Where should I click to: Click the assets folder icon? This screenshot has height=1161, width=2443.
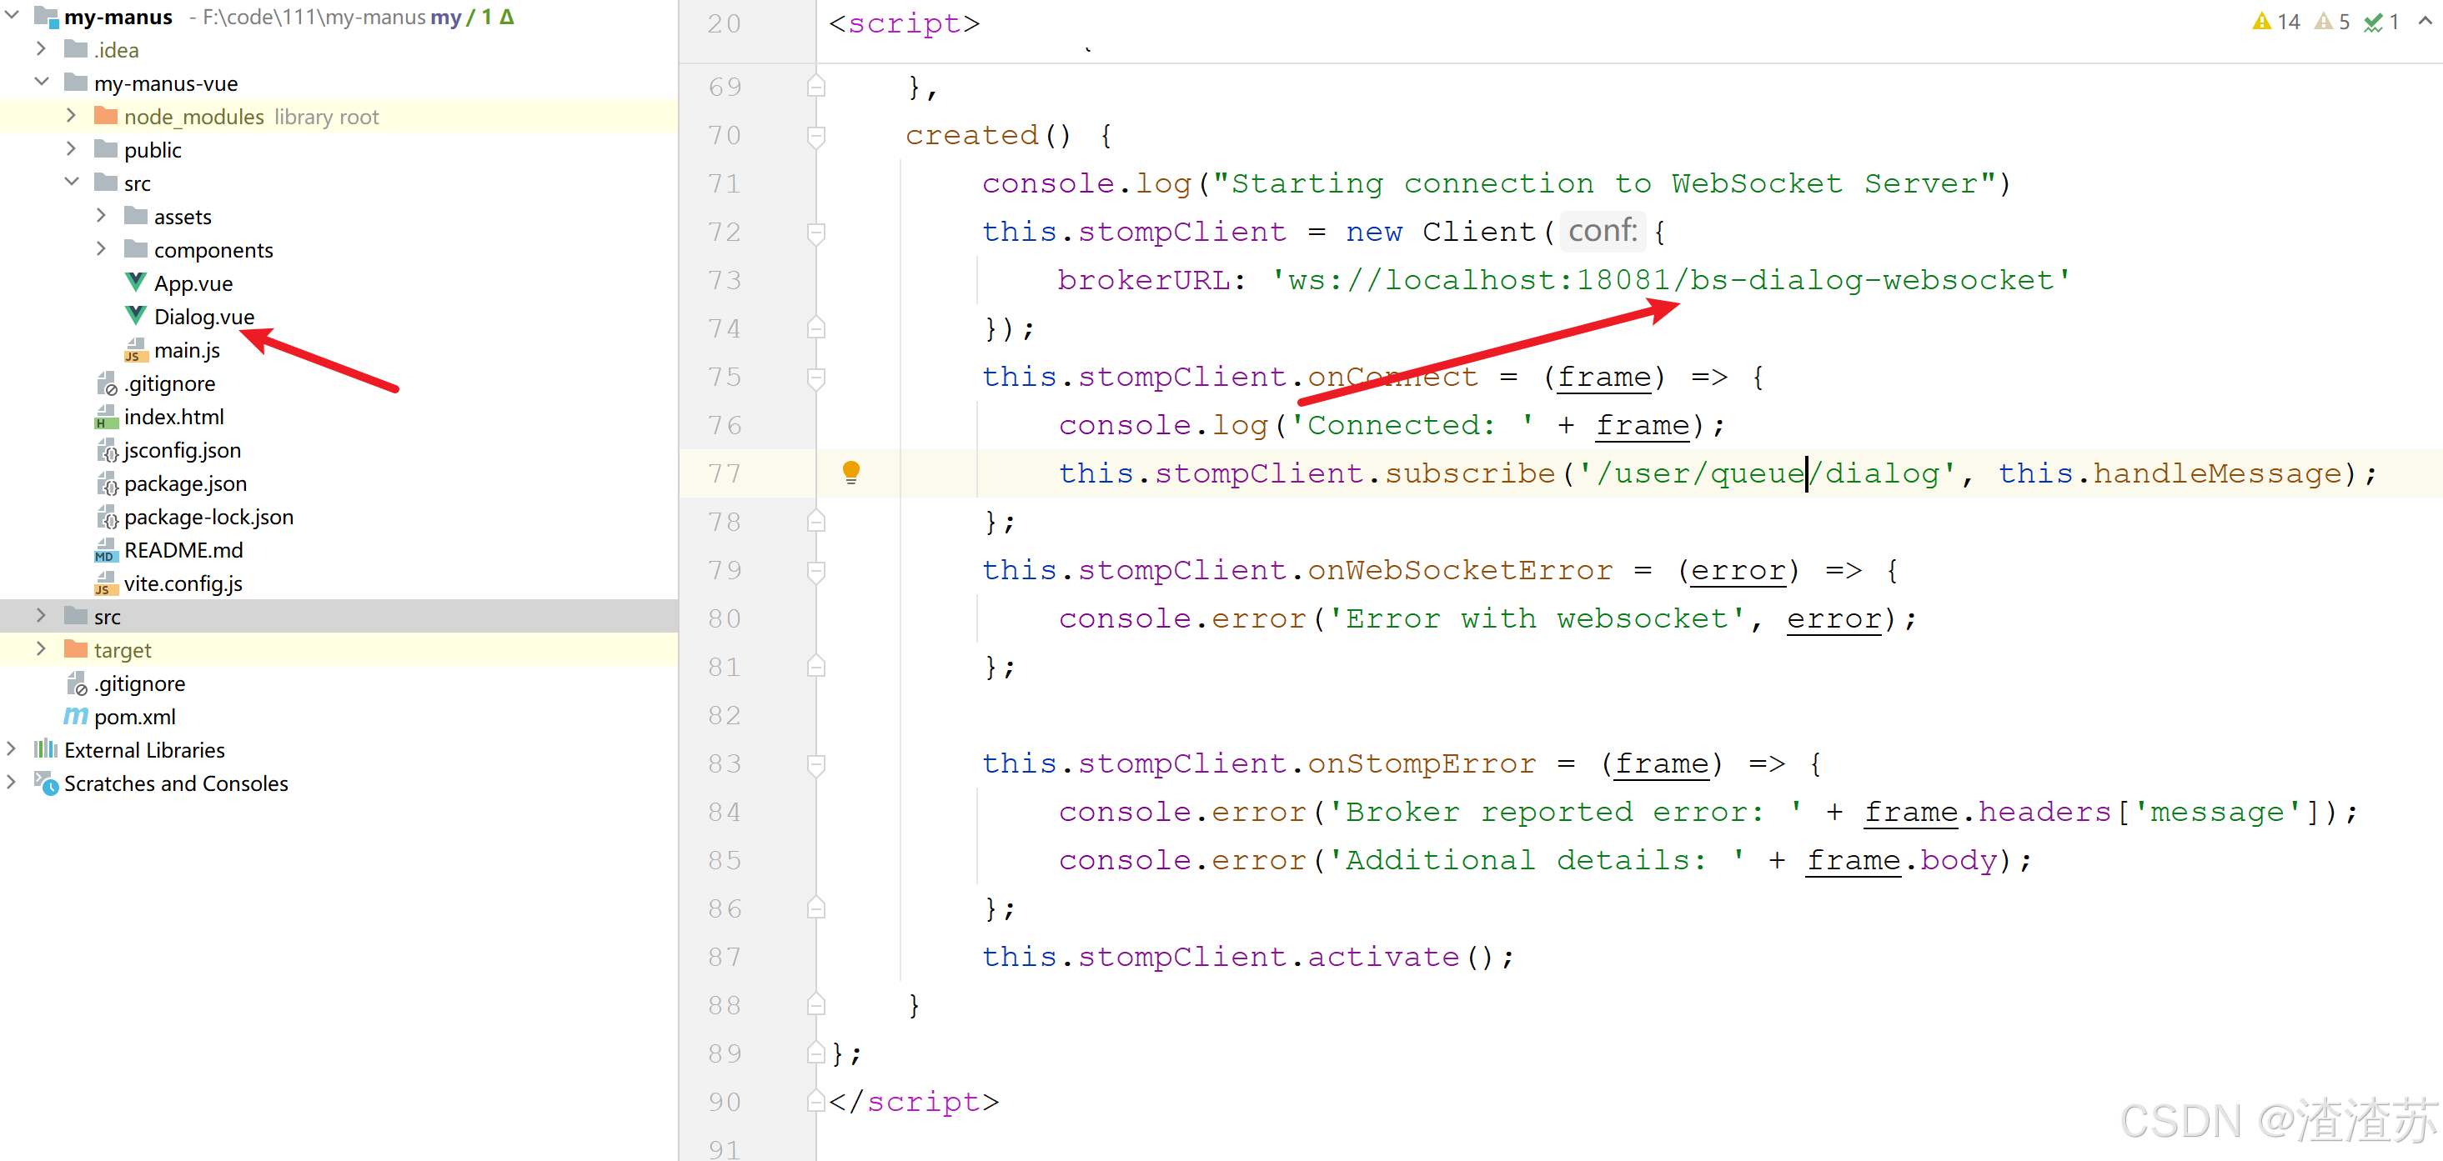pyautogui.click(x=137, y=216)
